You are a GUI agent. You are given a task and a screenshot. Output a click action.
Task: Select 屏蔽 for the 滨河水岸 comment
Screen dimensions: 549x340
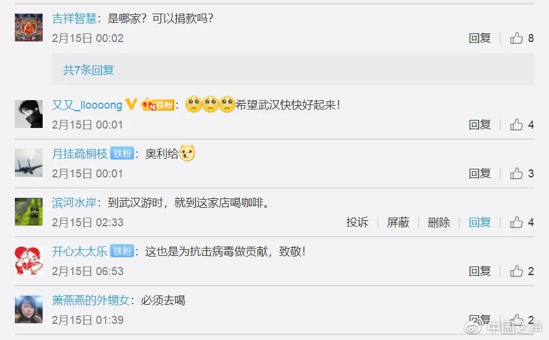pyautogui.click(x=398, y=222)
